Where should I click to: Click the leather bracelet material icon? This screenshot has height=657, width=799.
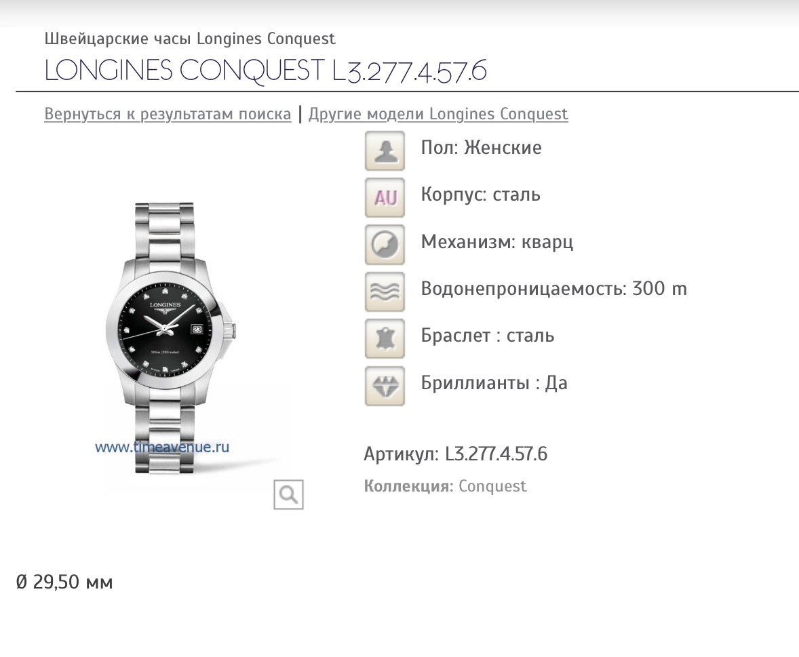click(385, 339)
